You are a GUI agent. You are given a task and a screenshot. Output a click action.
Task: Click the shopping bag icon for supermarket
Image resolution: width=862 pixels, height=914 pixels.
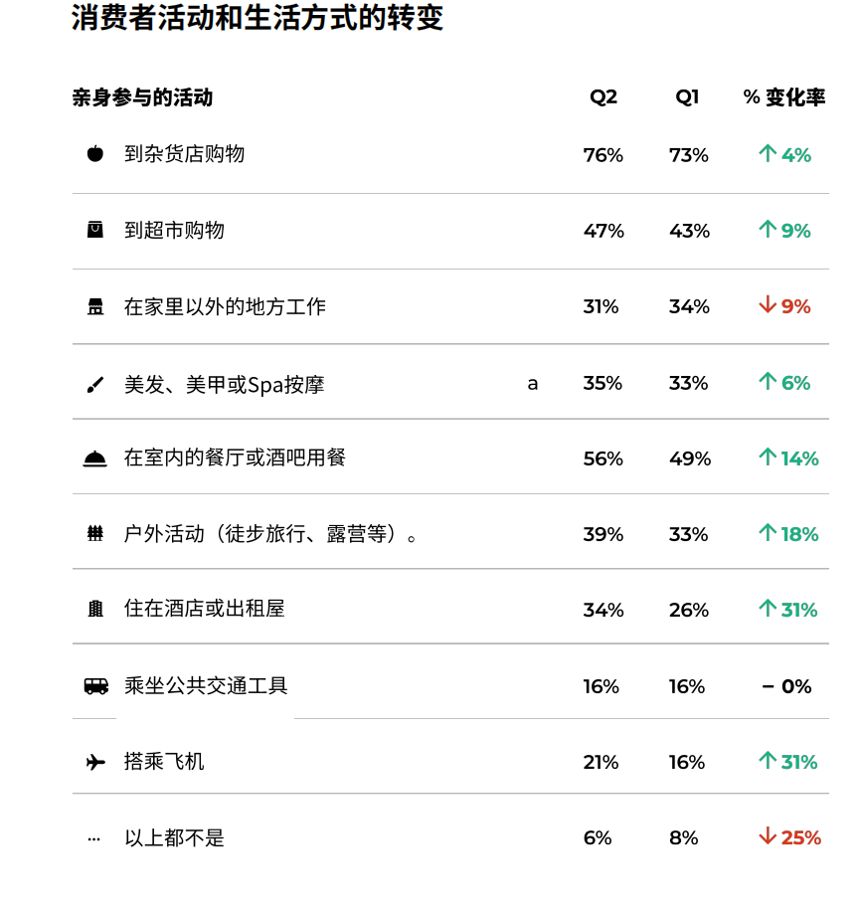click(95, 230)
